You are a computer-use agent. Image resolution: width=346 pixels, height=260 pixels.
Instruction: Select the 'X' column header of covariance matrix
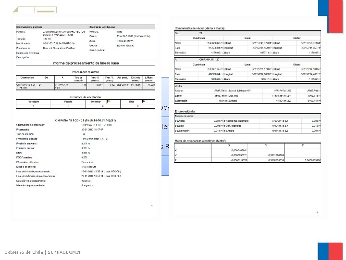pyautogui.click(x=229, y=145)
